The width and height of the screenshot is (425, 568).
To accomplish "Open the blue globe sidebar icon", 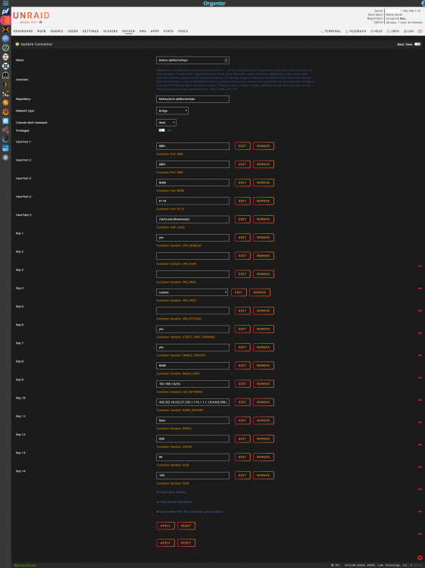I will [5, 39].
